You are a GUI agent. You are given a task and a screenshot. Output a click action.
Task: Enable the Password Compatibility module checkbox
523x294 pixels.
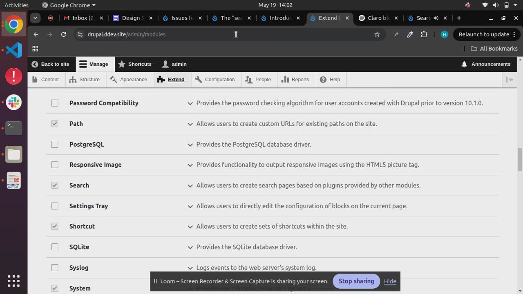(x=55, y=103)
